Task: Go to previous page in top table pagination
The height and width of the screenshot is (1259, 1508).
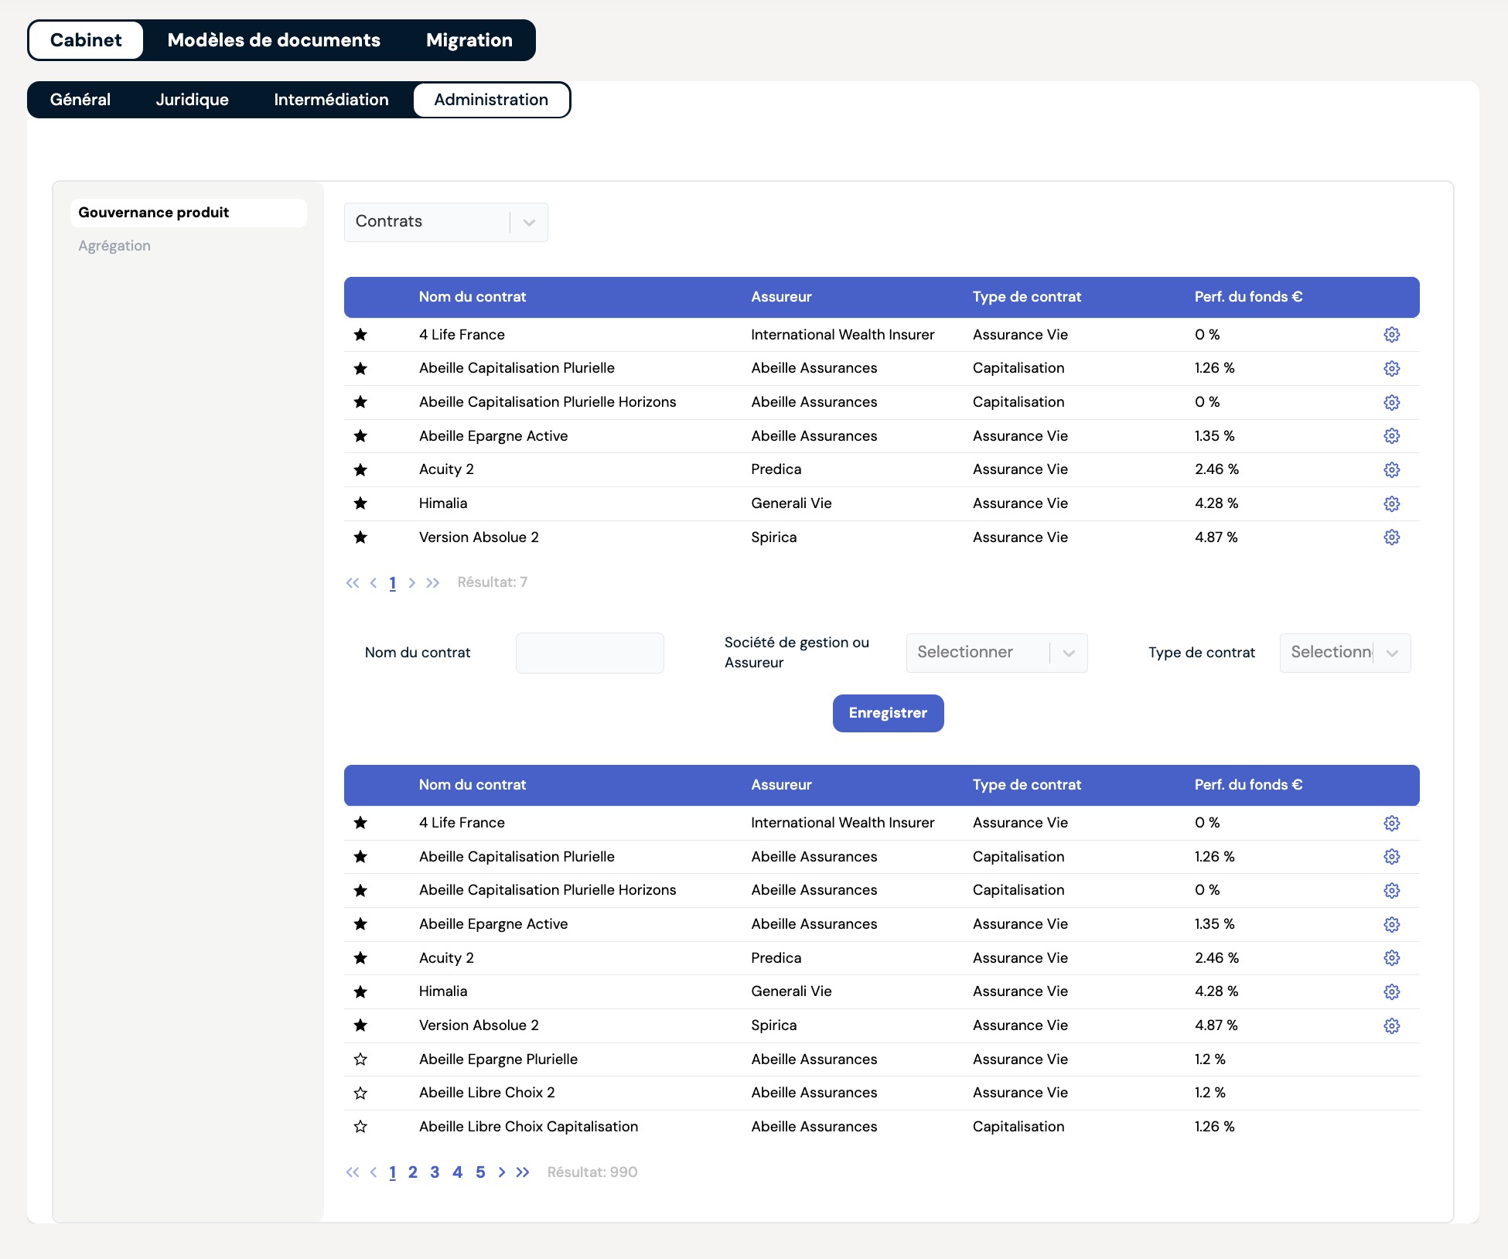Action: pyautogui.click(x=374, y=583)
